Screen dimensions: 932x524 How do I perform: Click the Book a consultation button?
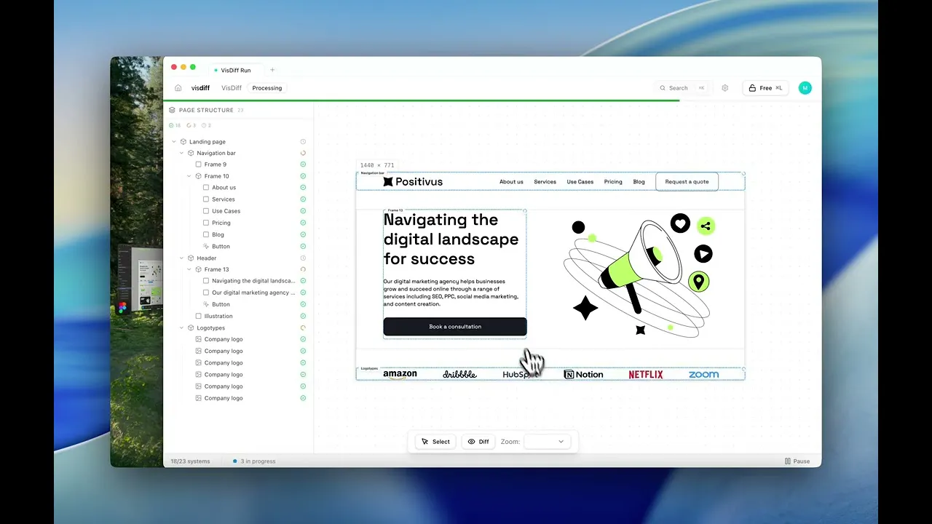(x=455, y=327)
